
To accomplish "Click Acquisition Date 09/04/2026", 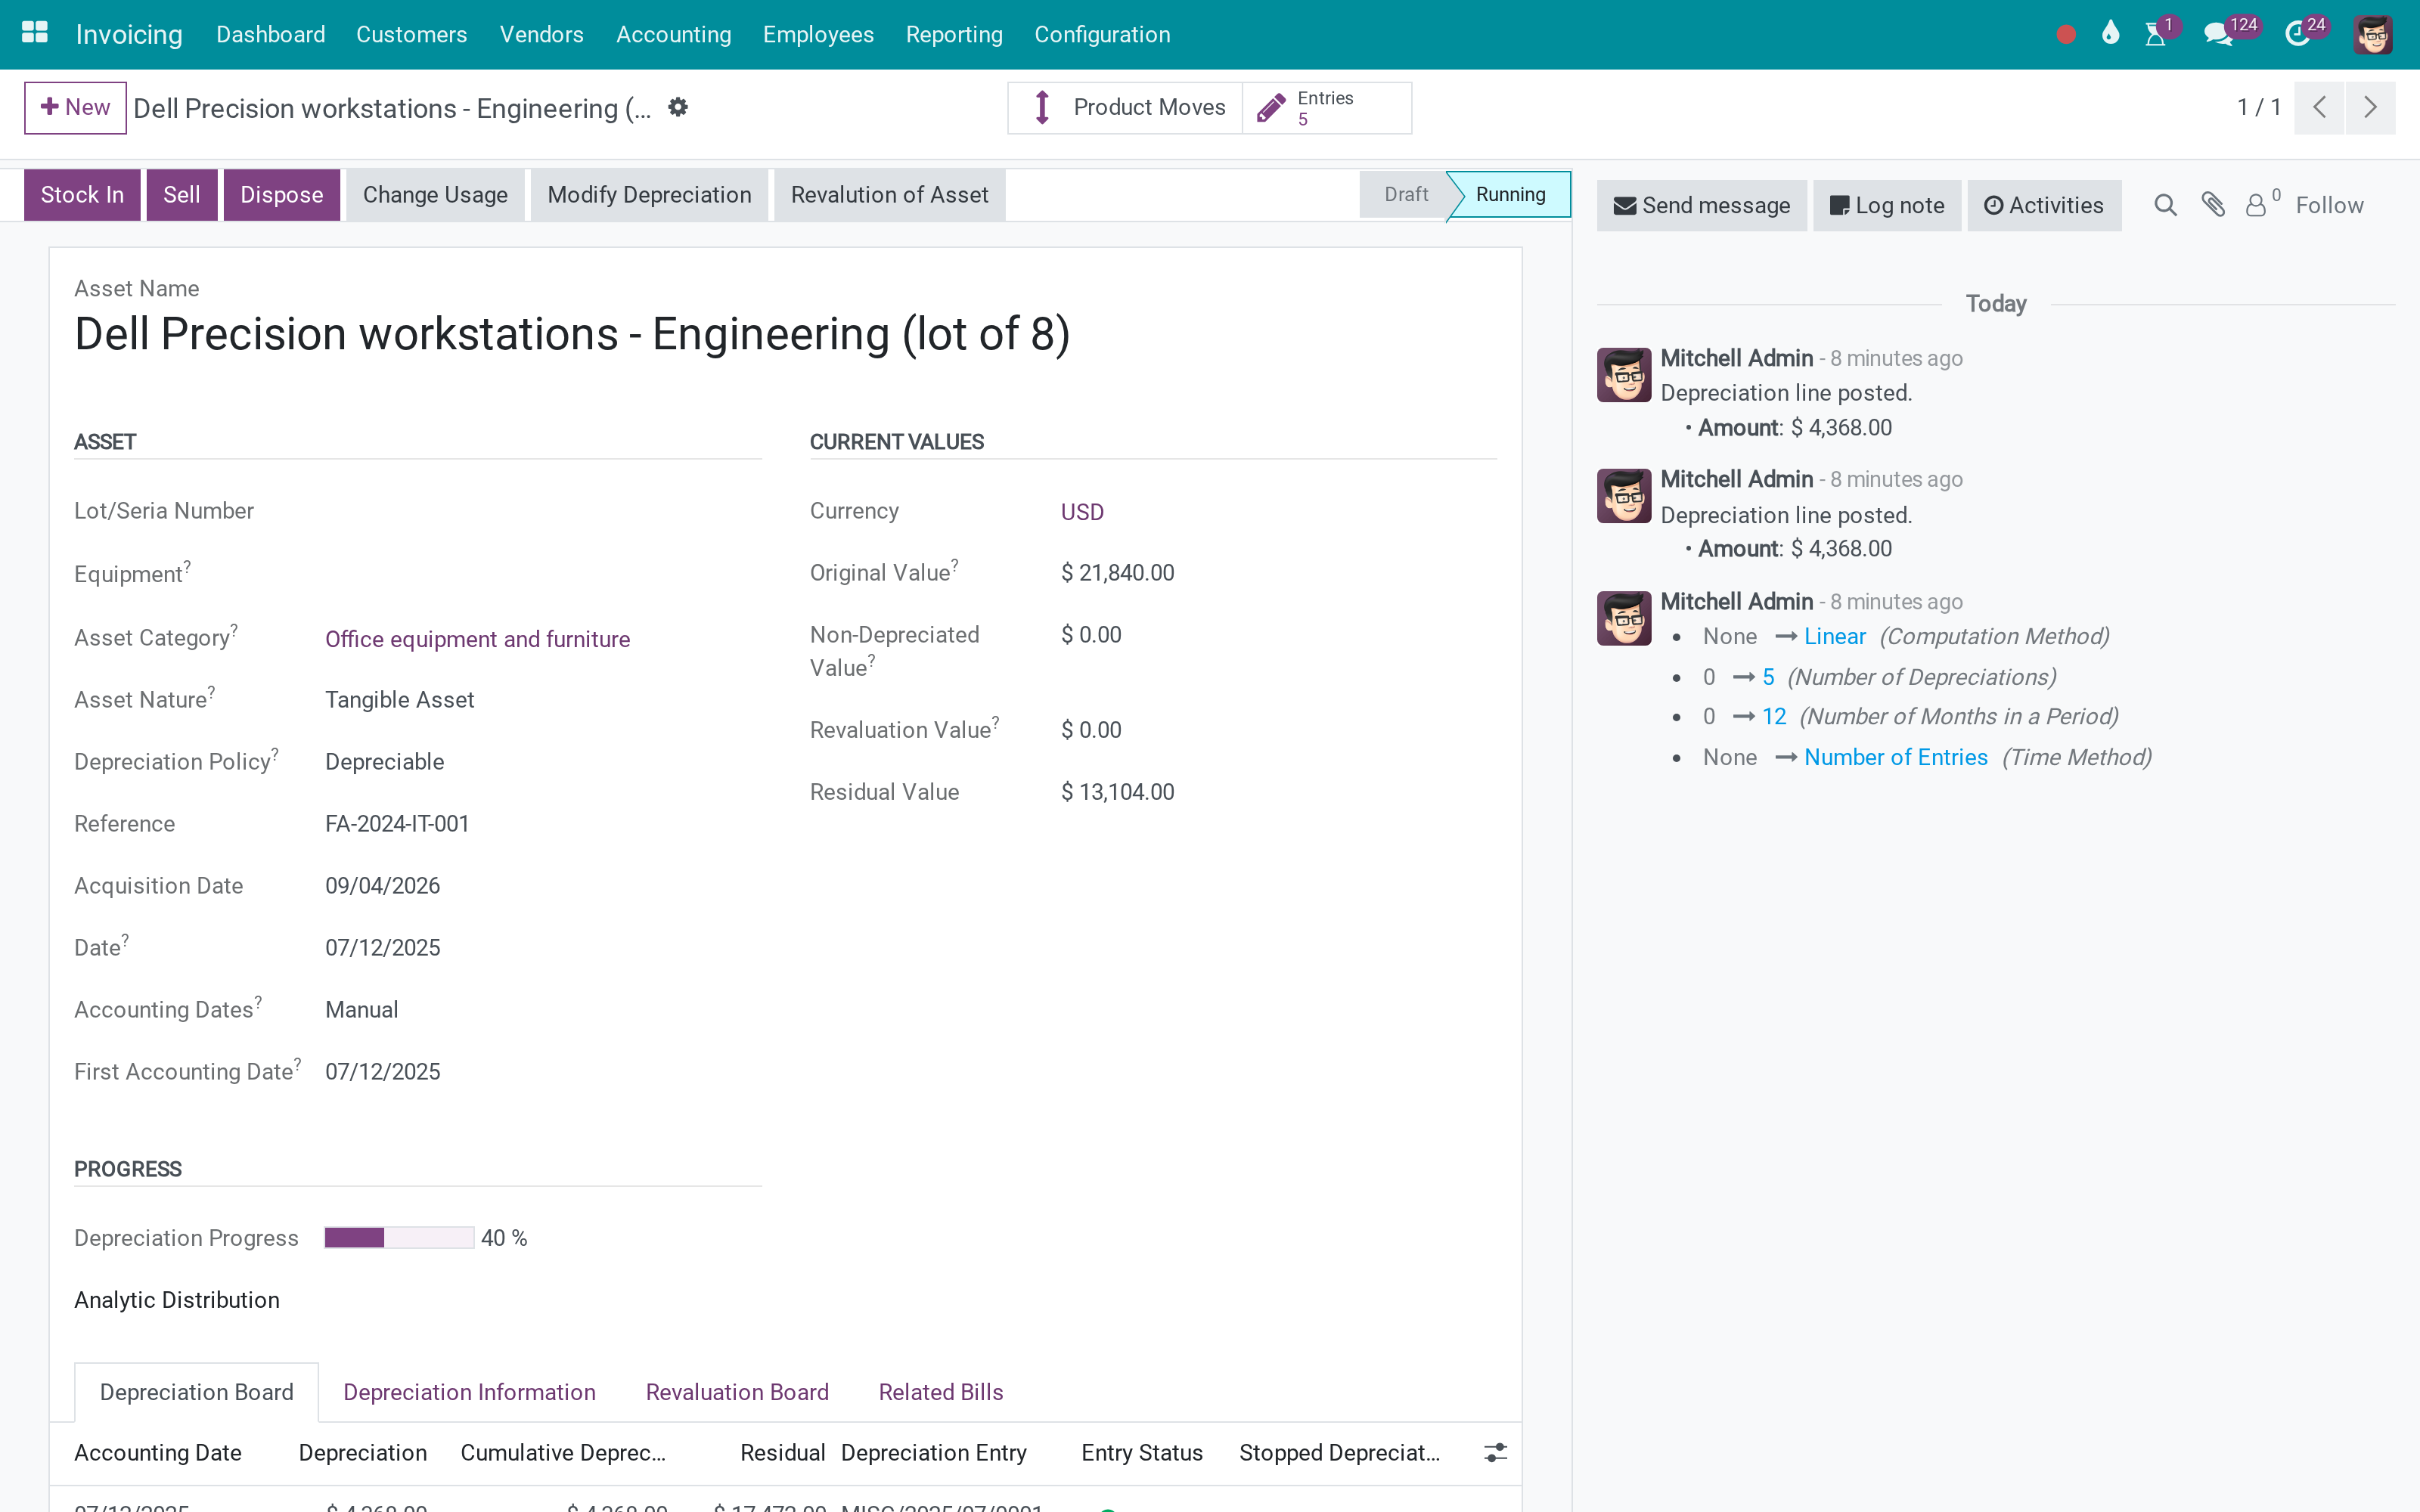I will pyautogui.click(x=382, y=886).
